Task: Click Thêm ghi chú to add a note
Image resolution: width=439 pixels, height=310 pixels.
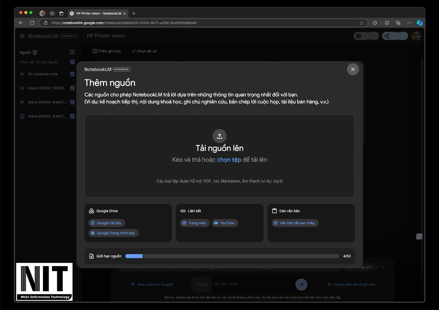Action: pos(107,51)
